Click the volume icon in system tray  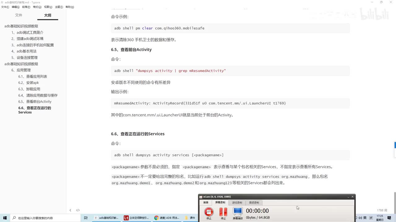(360, 218)
